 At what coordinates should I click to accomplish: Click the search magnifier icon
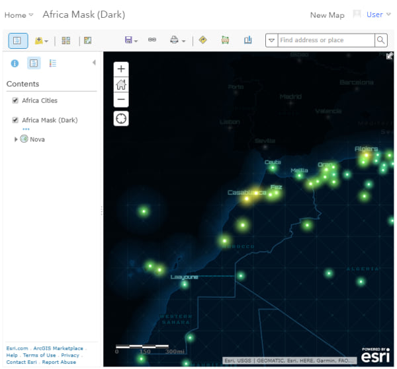click(381, 40)
